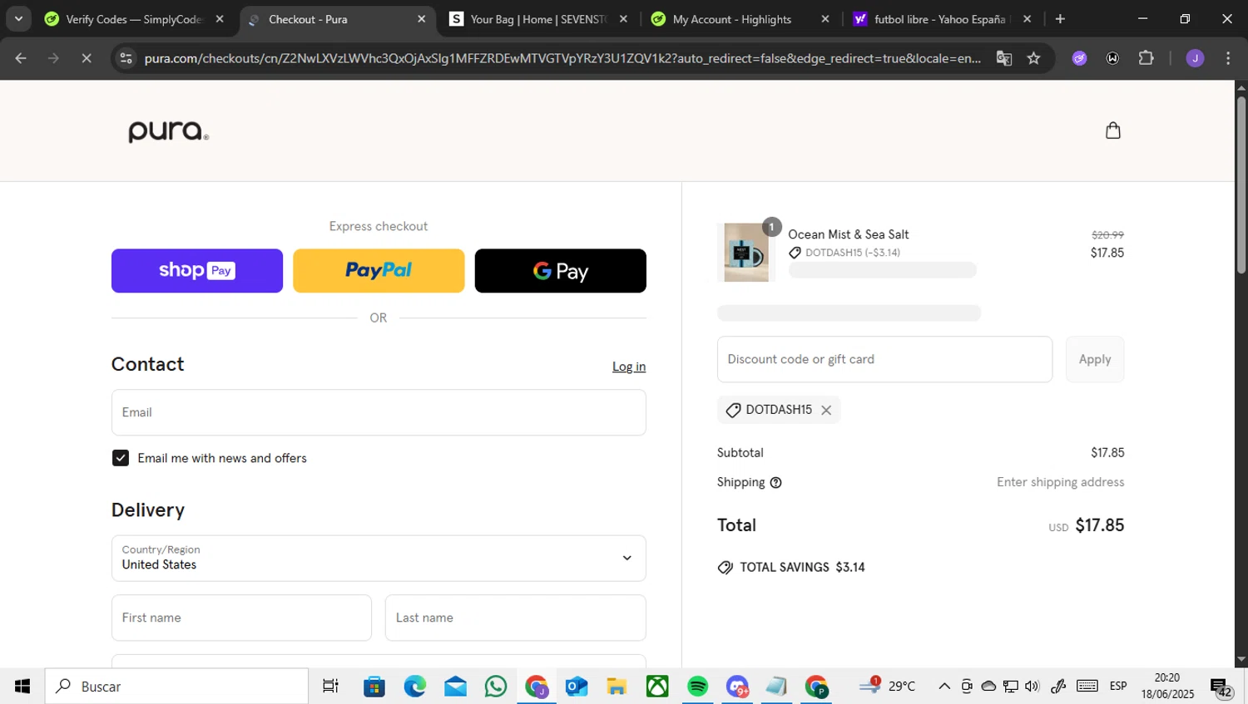
Task: Click the Log in link
Action: tap(629, 367)
